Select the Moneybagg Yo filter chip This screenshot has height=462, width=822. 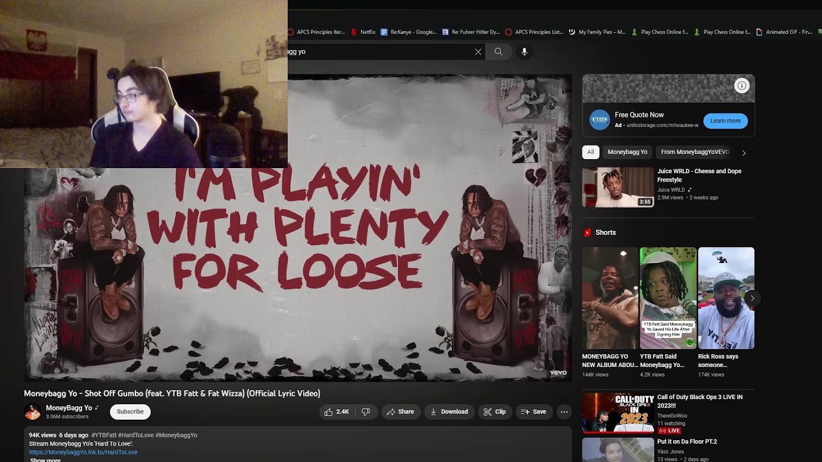coord(627,152)
